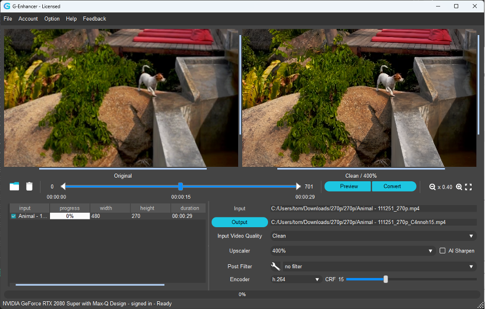Open the Post Filter dropdown
The image size is (485, 309).
coord(379,266)
